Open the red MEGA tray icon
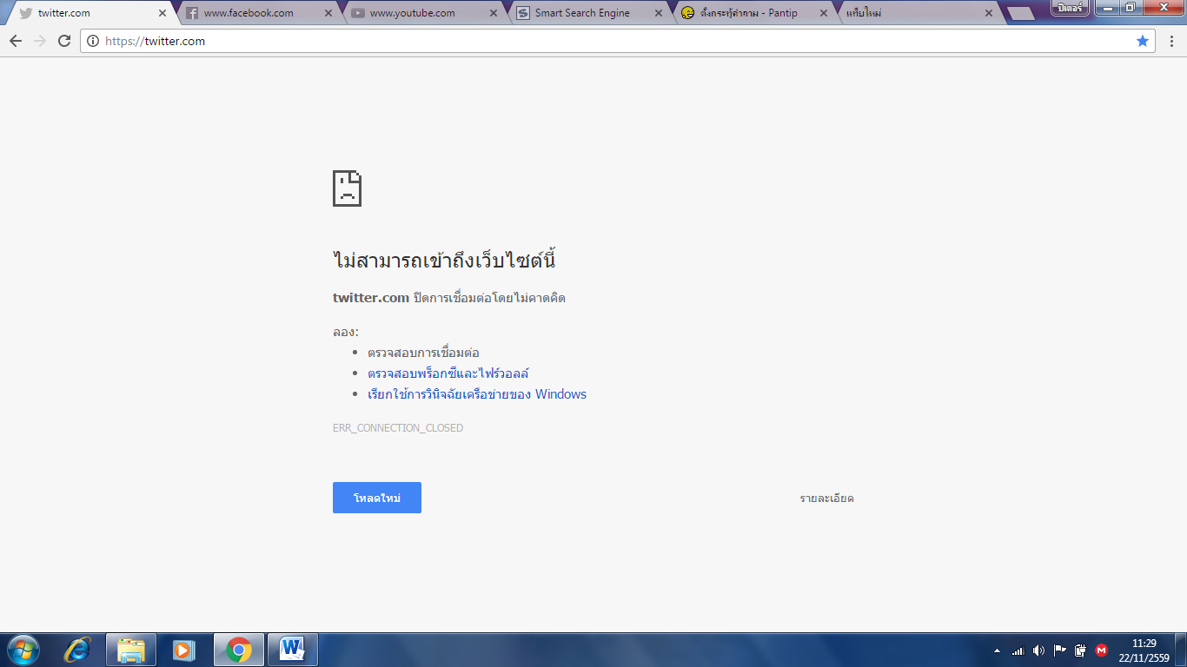Screen dimensions: 1187x667 pos(1102,650)
